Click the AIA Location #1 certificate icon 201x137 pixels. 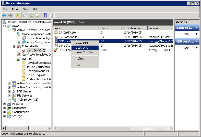(x=56, y=37)
